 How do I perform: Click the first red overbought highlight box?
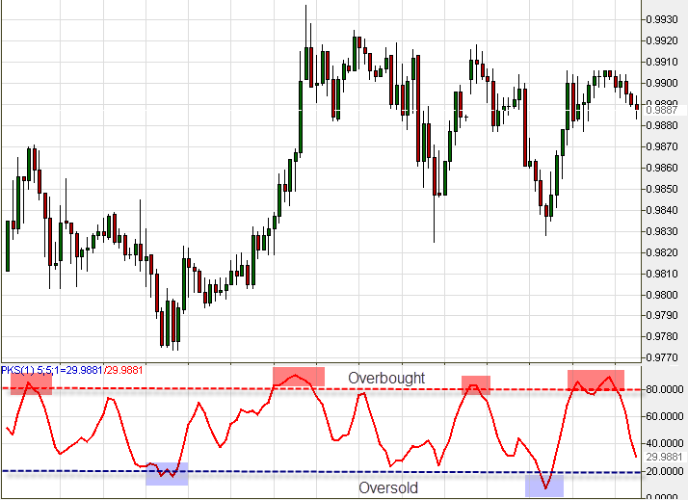[31, 384]
